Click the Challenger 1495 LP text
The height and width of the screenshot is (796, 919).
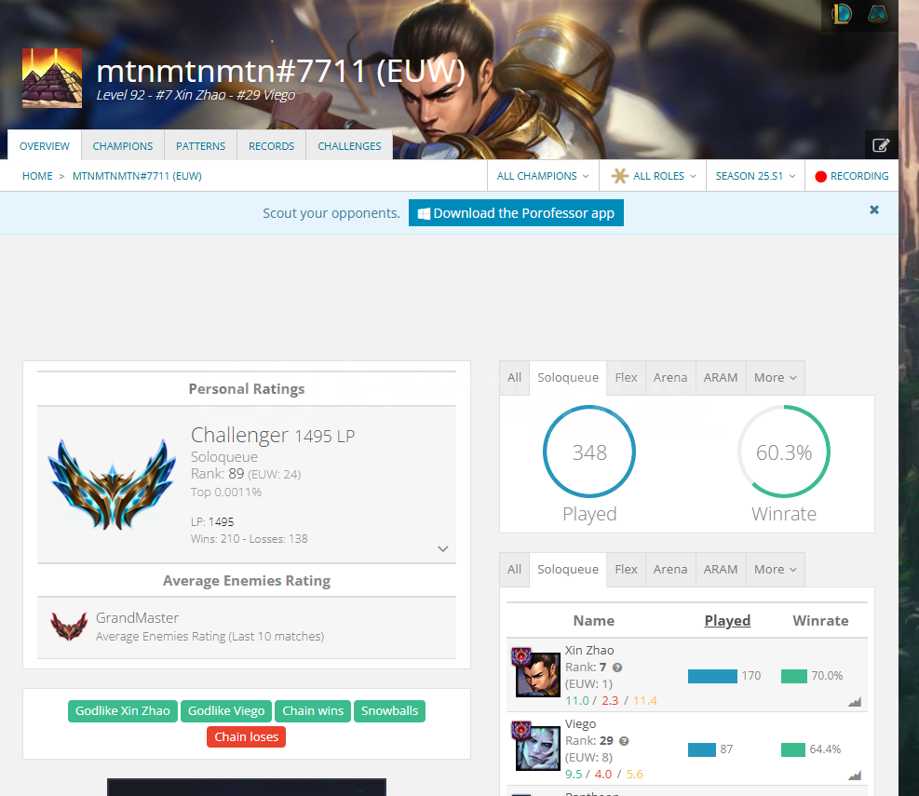(x=273, y=436)
